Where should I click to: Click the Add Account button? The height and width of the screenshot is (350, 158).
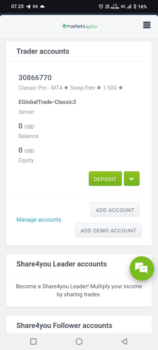[x=115, y=210]
